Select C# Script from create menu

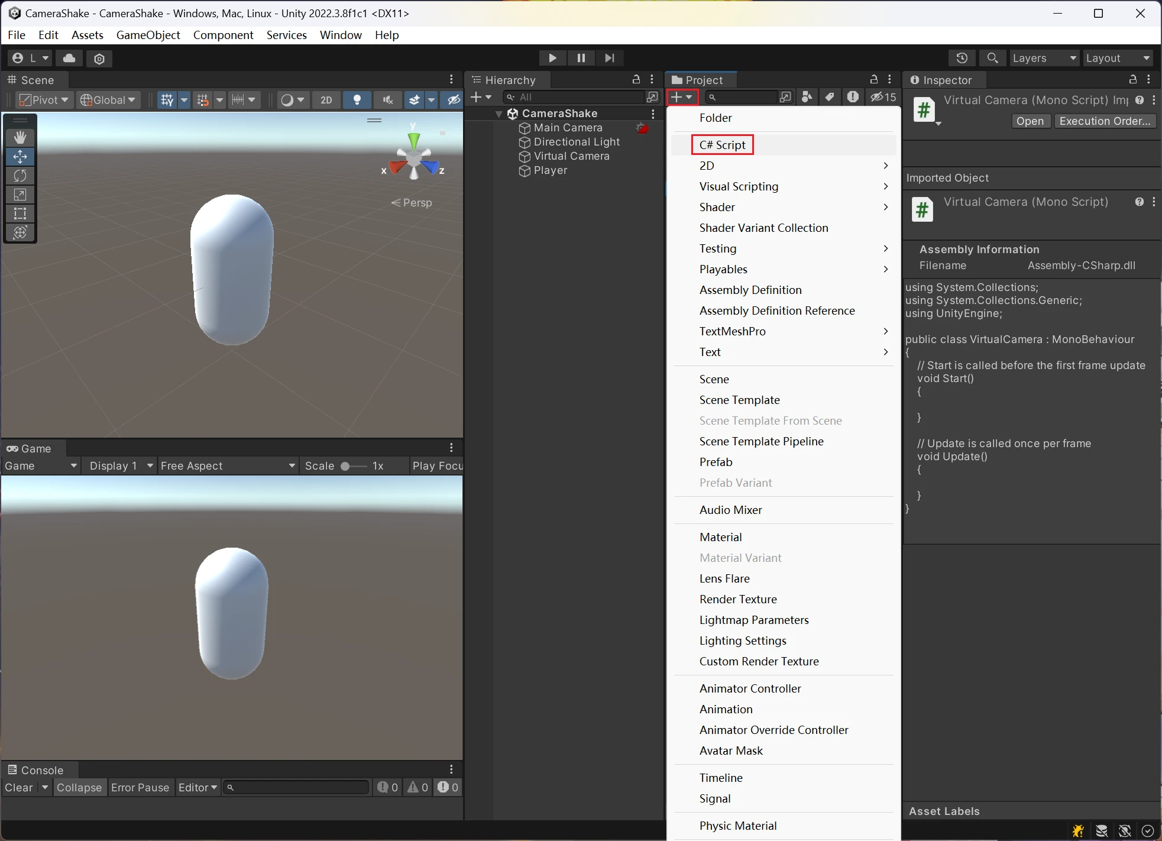coord(721,144)
